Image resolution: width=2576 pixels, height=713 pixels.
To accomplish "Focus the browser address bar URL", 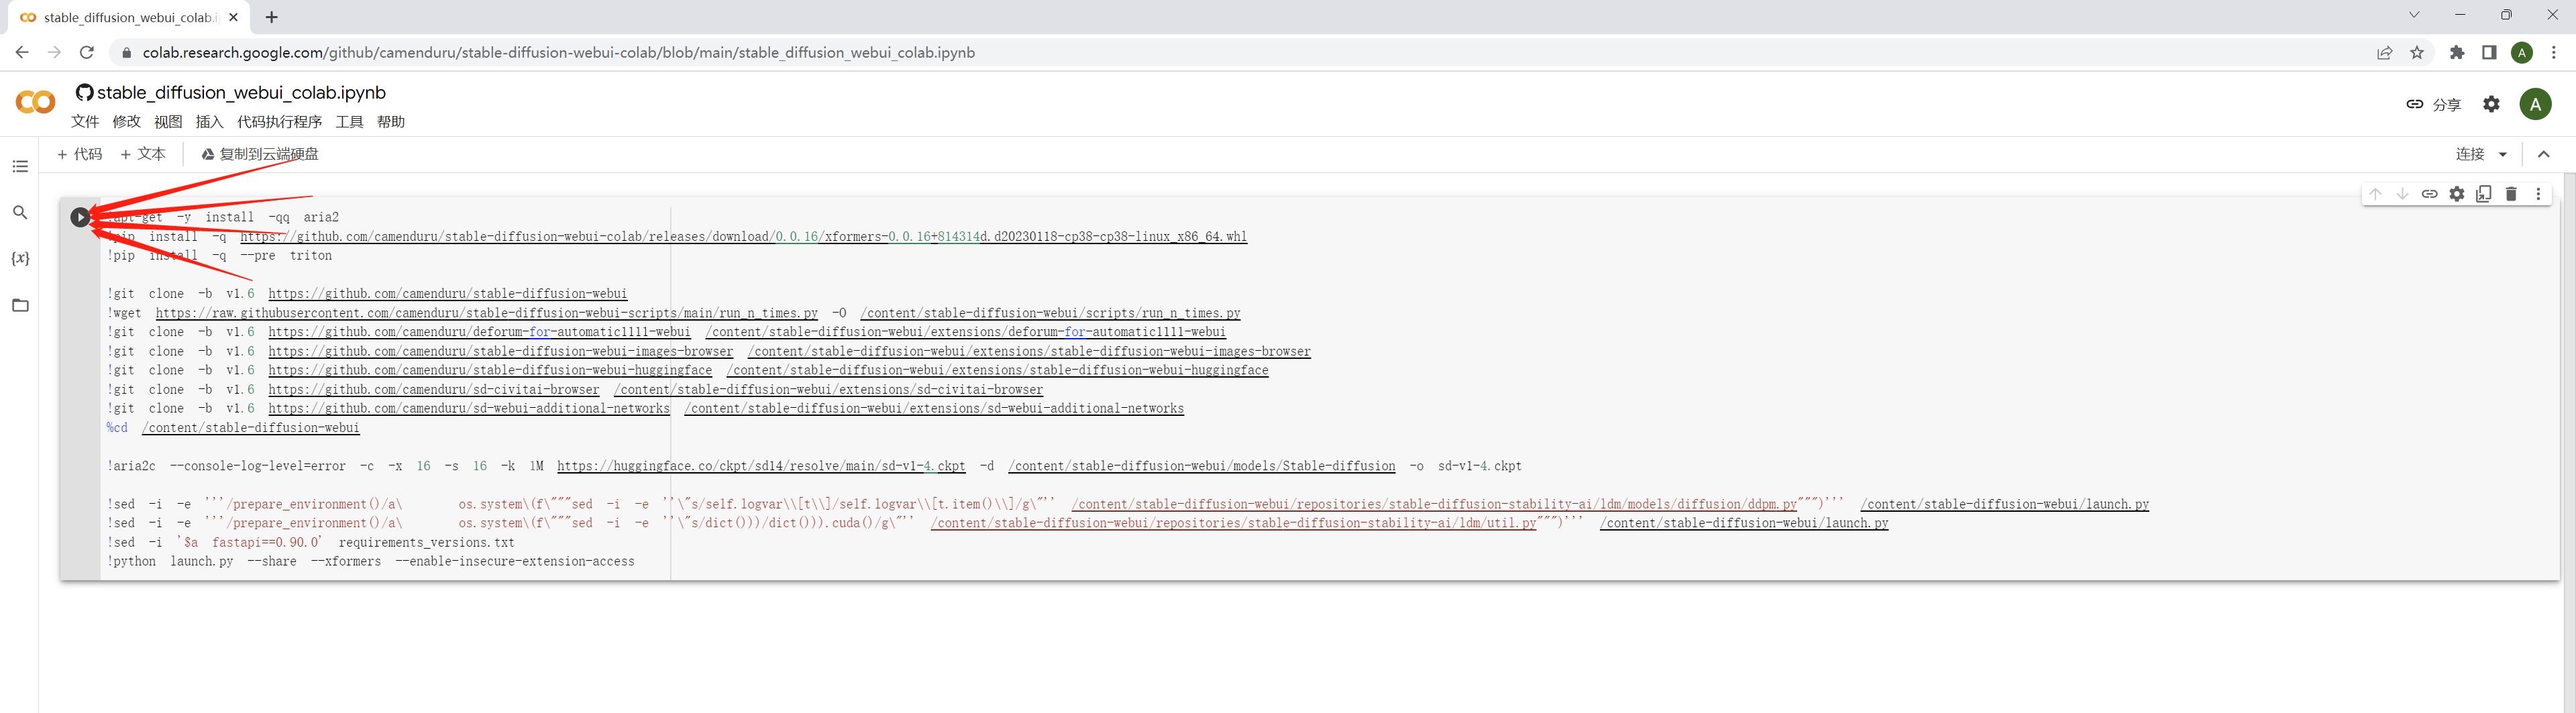I will pyautogui.click(x=558, y=52).
